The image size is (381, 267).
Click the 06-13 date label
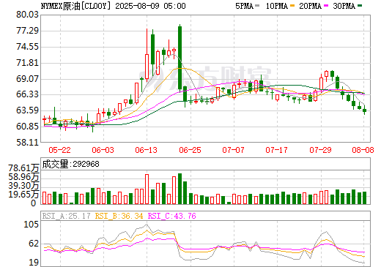pos(146,150)
